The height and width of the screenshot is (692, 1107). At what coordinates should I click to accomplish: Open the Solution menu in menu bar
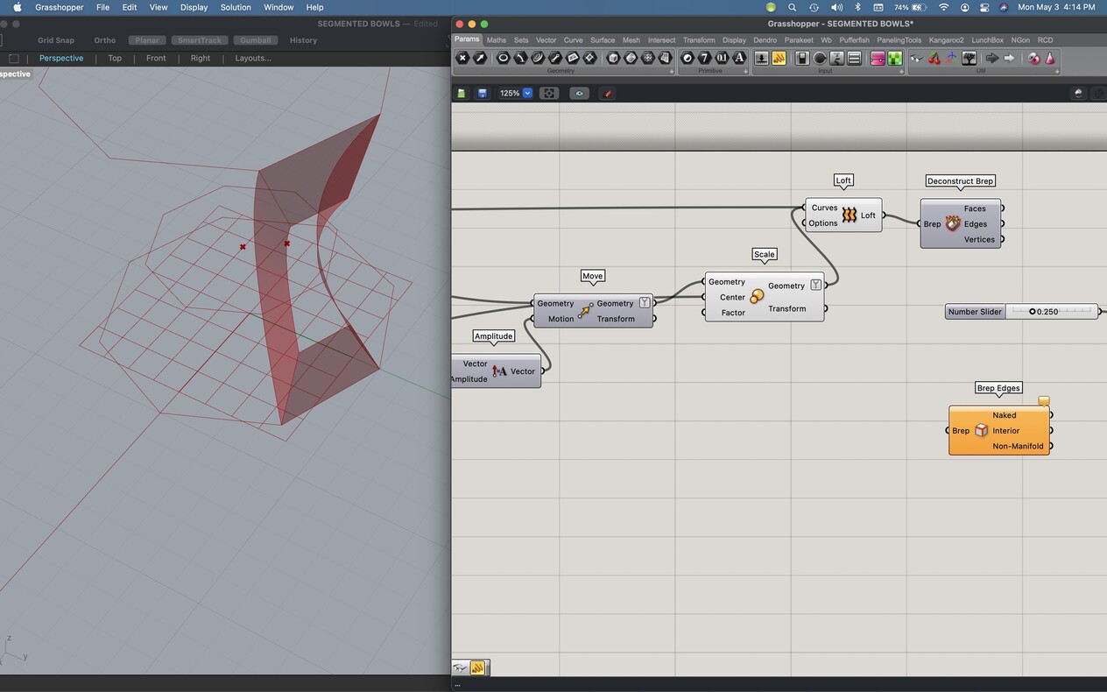(236, 7)
